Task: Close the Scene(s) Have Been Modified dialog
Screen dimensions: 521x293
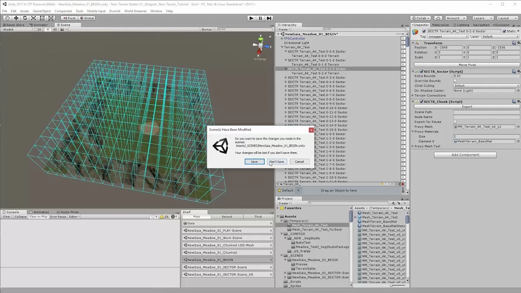Action: tap(311, 130)
